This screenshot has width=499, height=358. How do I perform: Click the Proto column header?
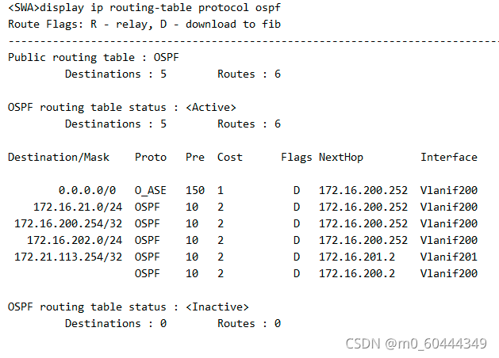pos(151,158)
